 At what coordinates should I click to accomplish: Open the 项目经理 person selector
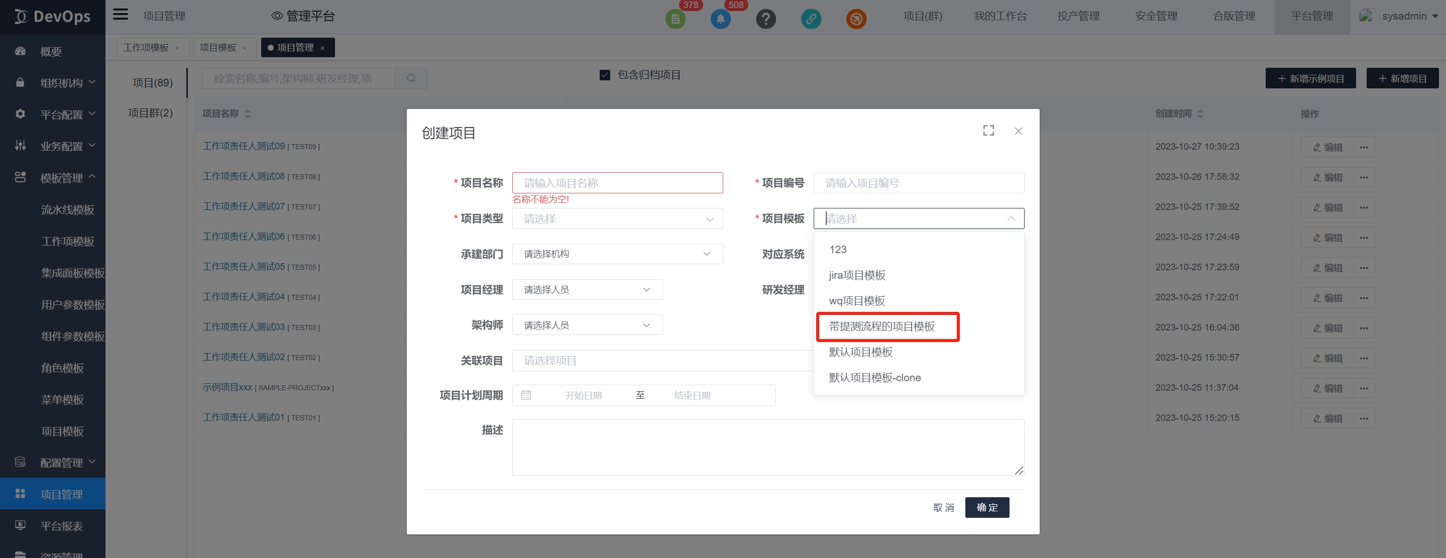pos(587,290)
